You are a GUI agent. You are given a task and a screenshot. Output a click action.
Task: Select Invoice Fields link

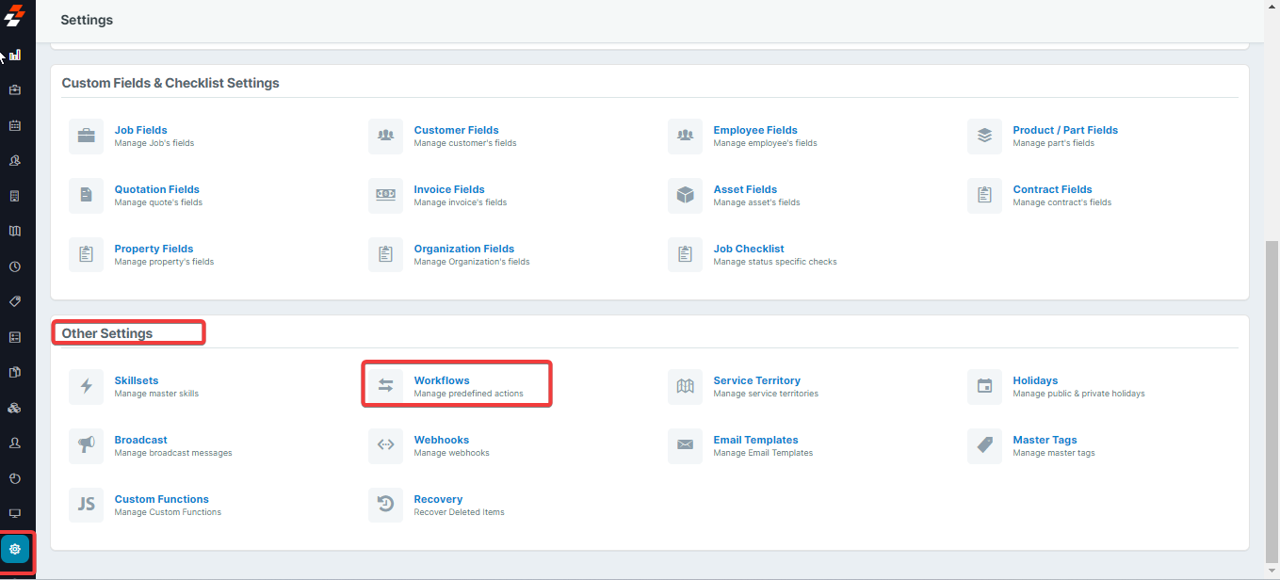click(x=449, y=189)
